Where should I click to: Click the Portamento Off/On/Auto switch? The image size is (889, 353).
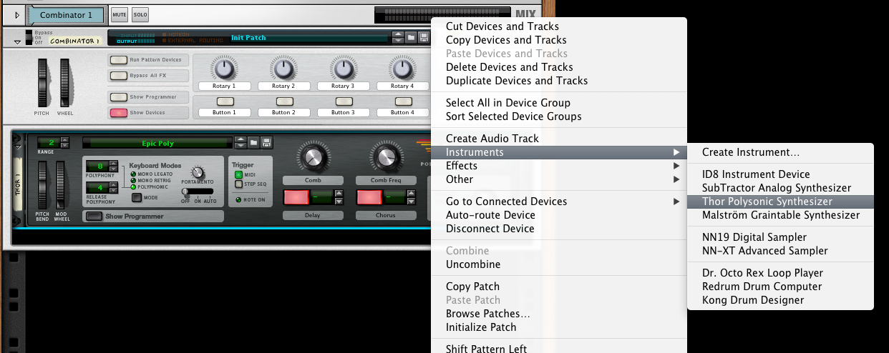[197, 192]
